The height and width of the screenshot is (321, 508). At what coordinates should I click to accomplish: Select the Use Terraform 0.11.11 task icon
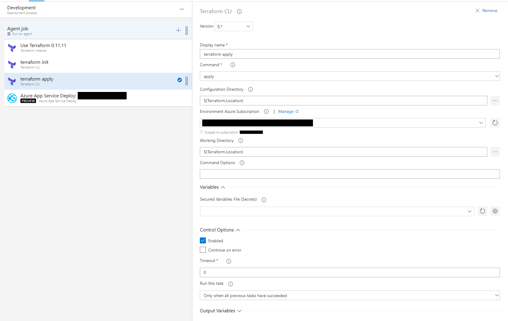(x=12, y=48)
